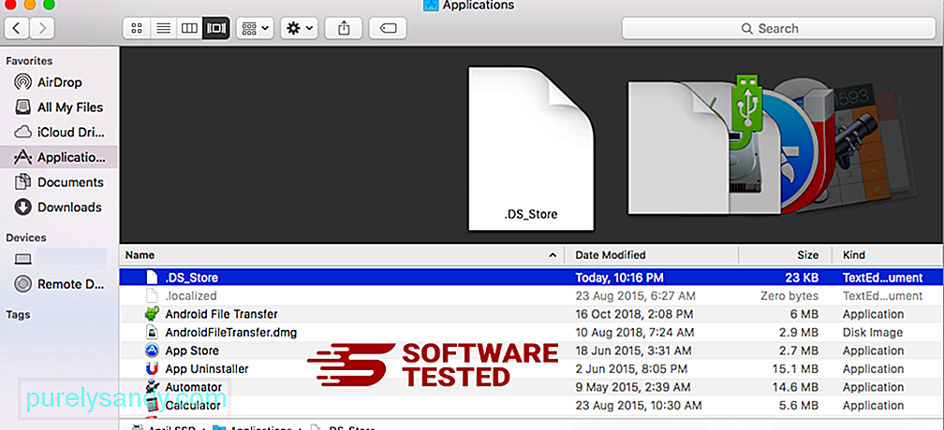Minimize the Finder window with yellow button

[29, 5]
